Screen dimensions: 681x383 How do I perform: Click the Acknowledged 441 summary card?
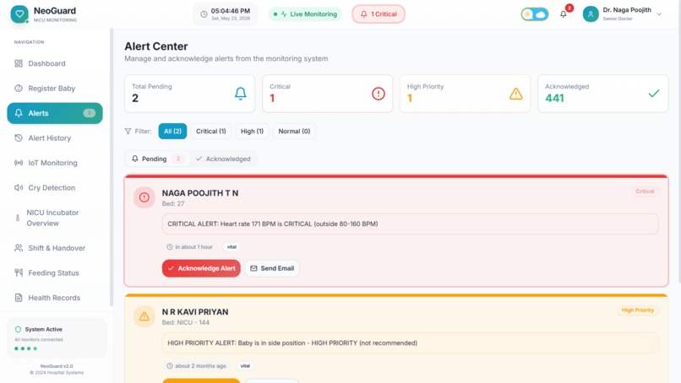coord(602,94)
